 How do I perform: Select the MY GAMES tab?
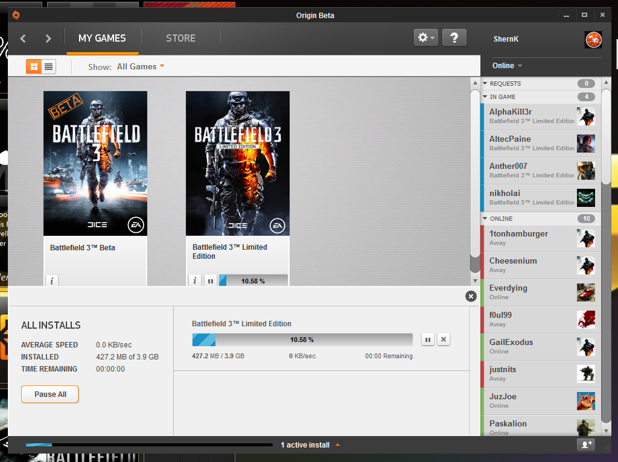click(102, 38)
